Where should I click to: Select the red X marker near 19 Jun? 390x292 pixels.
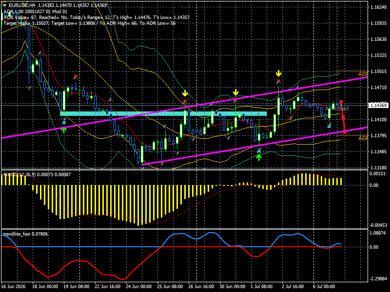[x=76, y=76]
